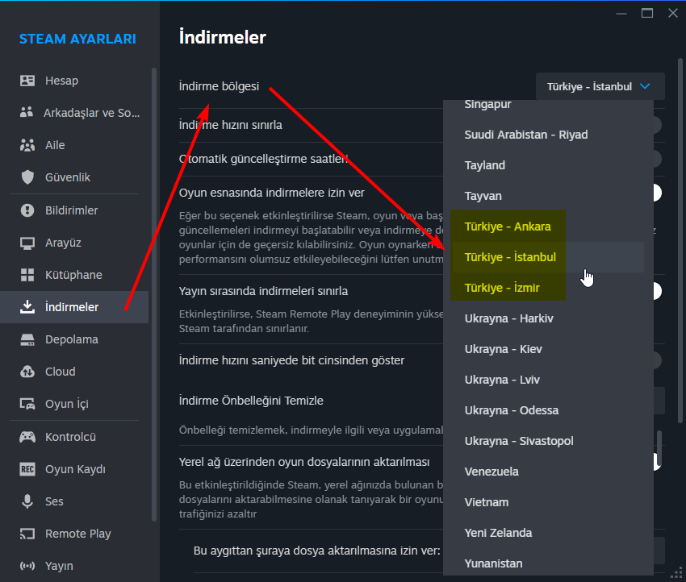Toggle Oyun esnasında indirmelere izin ver
The height and width of the screenshot is (582, 686).
tap(657, 193)
